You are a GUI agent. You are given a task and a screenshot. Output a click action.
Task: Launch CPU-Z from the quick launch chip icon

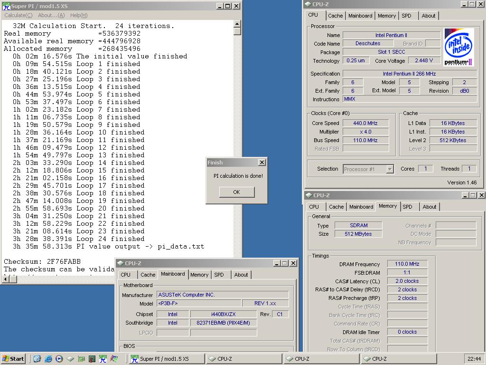coord(70,359)
